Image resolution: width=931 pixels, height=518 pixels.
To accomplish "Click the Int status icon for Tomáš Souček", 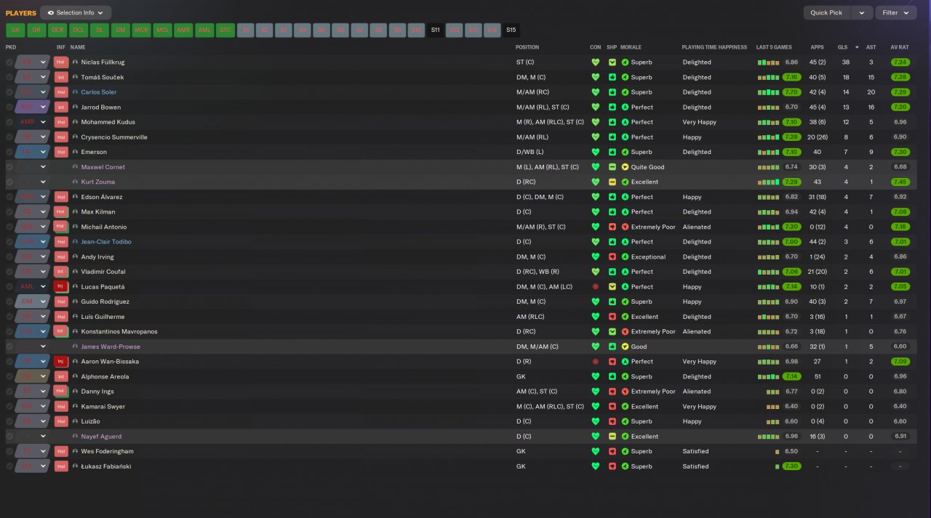I will [x=61, y=77].
